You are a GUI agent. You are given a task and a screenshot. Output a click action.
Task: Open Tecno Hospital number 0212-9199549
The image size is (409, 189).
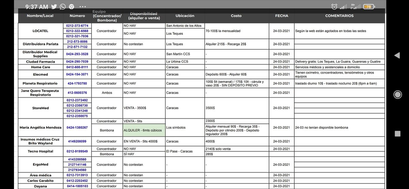(x=77, y=151)
